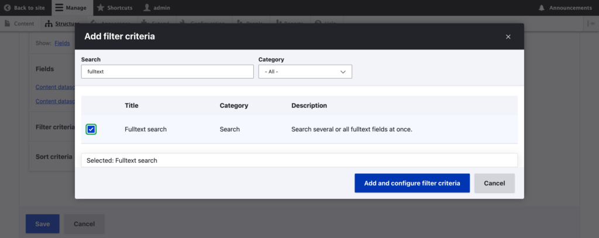Click the Content page icon in toolbar

[x=8, y=24]
